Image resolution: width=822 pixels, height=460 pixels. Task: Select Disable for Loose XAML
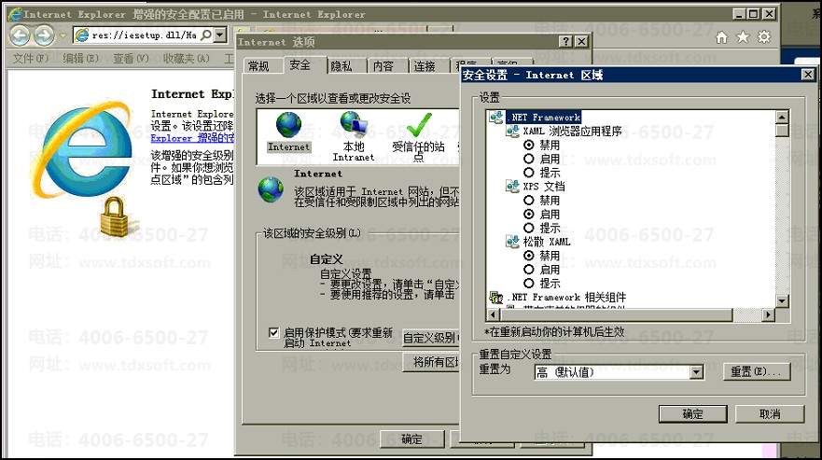(x=529, y=256)
